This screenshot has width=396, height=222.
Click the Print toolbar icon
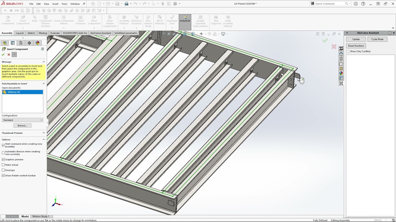[126, 4]
